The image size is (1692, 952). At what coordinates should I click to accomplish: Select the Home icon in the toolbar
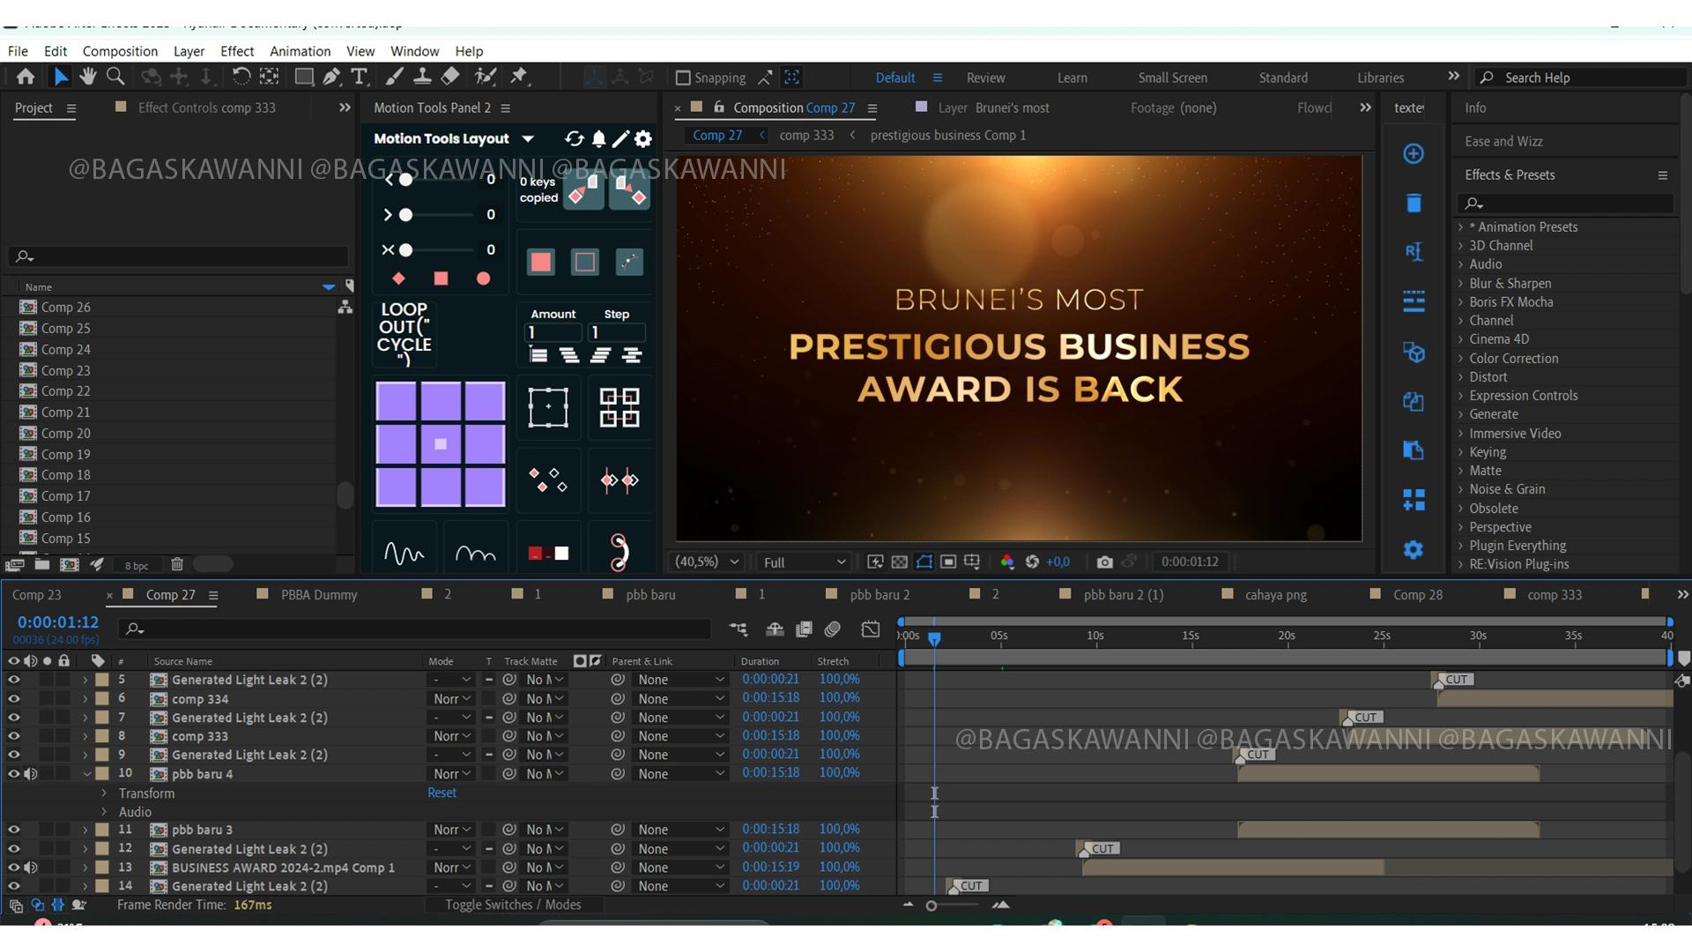(x=26, y=77)
